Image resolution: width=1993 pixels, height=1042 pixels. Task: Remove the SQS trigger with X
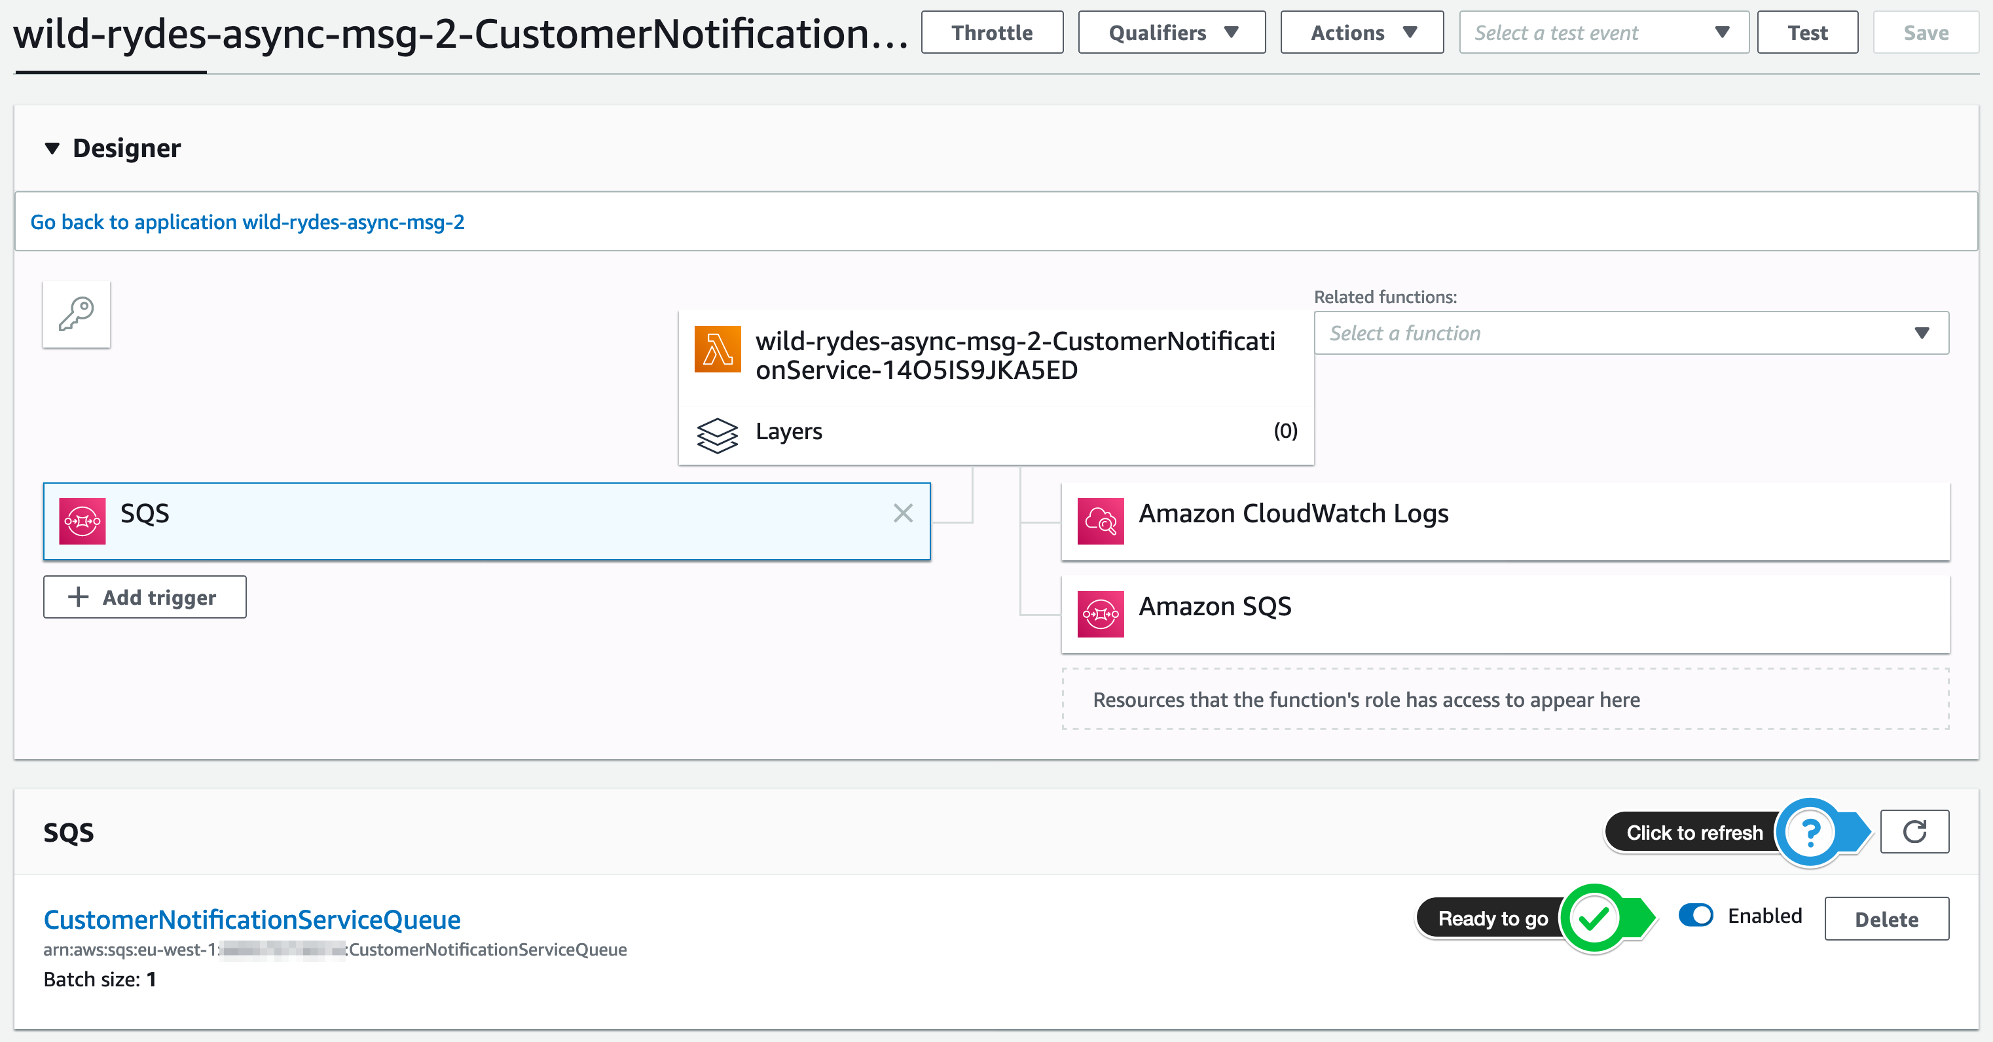(x=903, y=513)
